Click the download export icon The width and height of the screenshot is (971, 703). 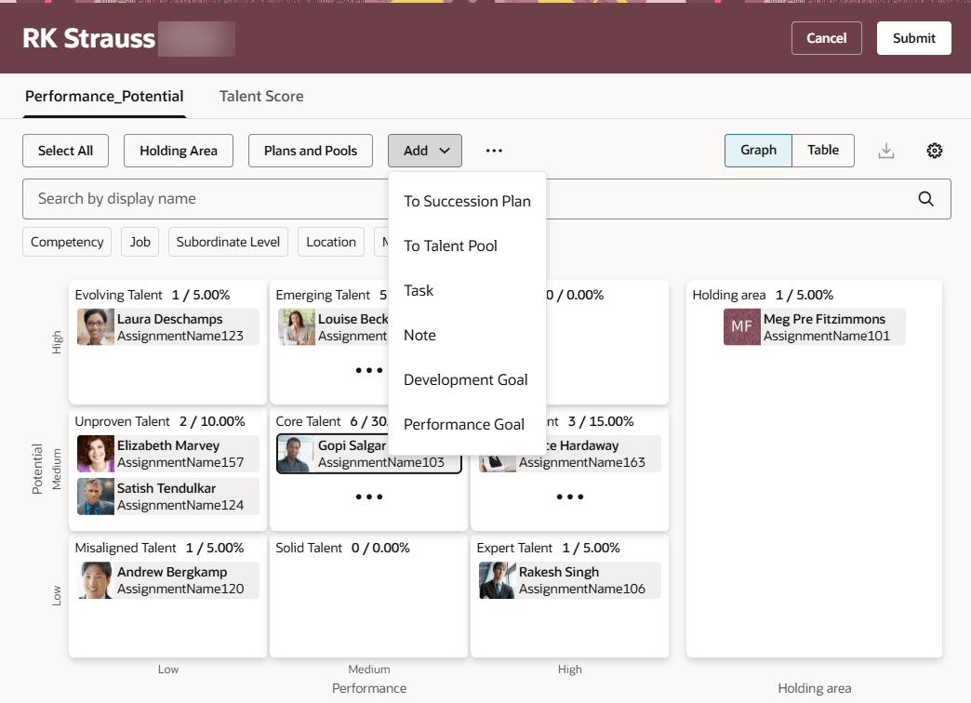click(886, 150)
